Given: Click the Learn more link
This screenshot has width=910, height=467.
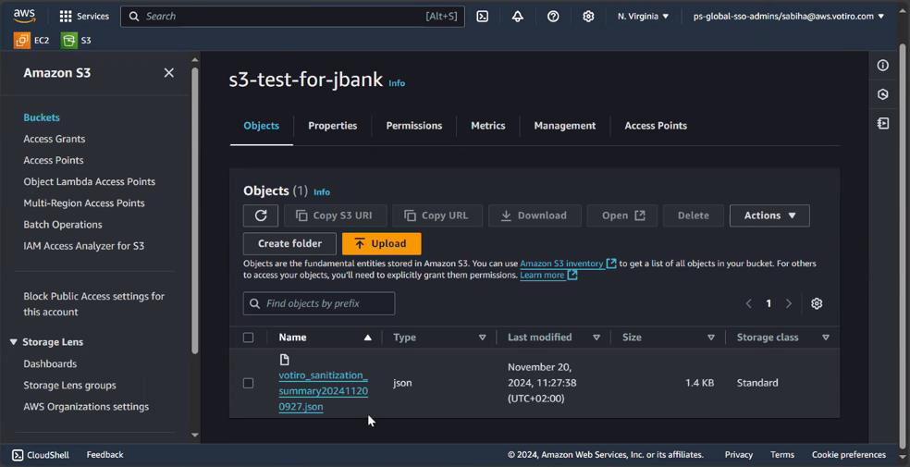Looking at the screenshot, I should click(542, 275).
